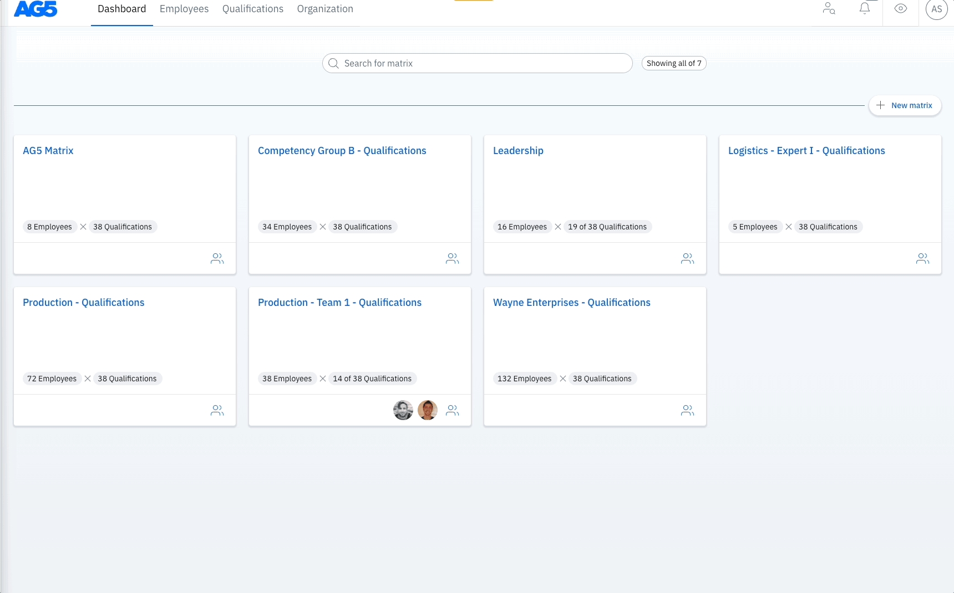
Task: Switch to the Qualifications tab
Action: tap(253, 9)
